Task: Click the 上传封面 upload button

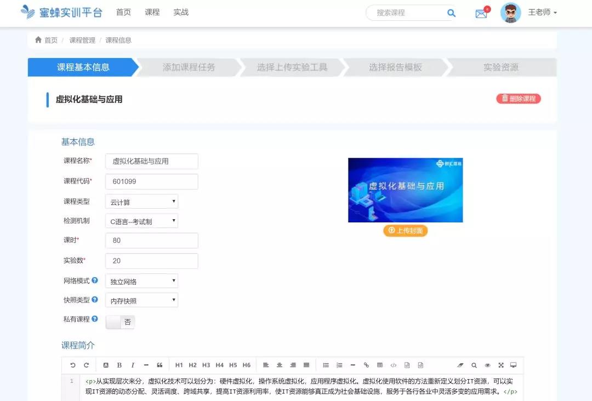Action: [405, 231]
